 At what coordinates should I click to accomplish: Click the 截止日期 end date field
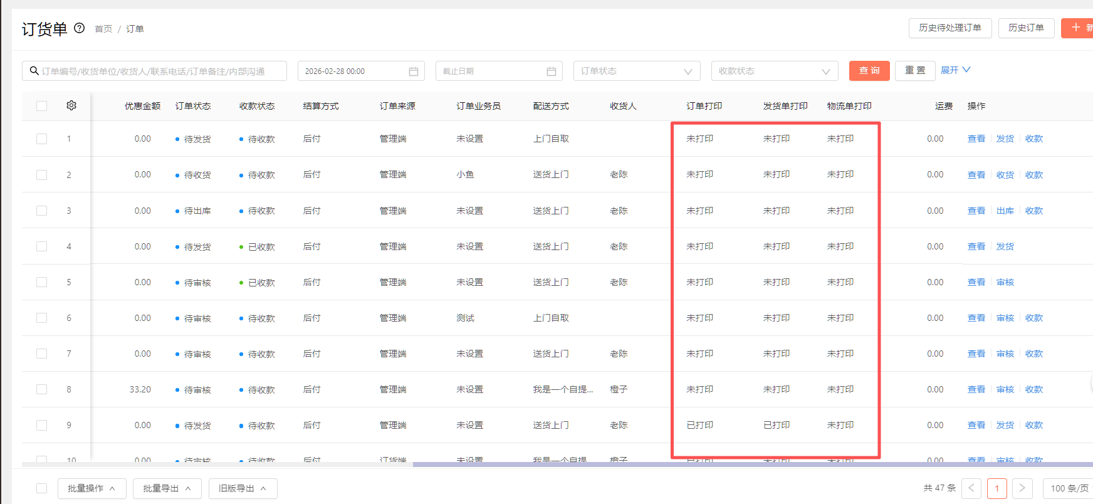(x=499, y=71)
